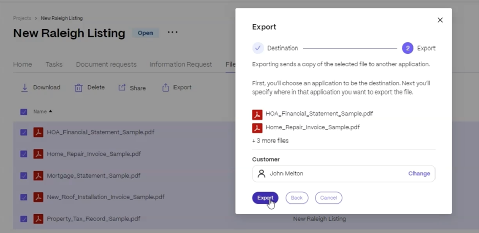Screen dimensions: 479x233
Task: Uncheck the Property_Tax_Record_Sample.pdf checkbox
Action: point(24,219)
